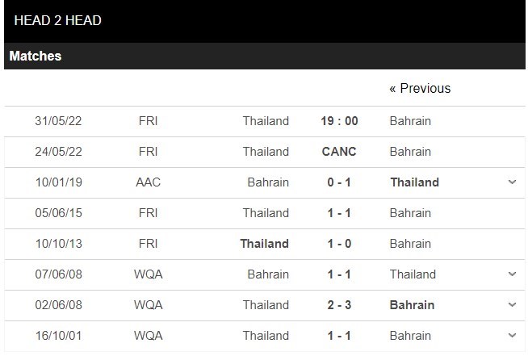This screenshot has width=528, height=360.
Task: Select the 05/06/15 match date
Action: coord(58,213)
